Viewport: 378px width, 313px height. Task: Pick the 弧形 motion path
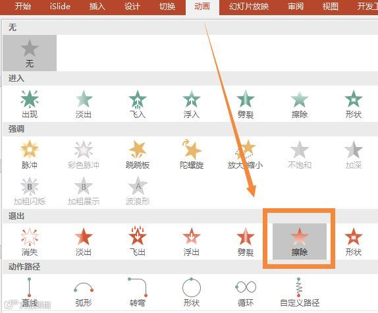(x=84, y=292)
